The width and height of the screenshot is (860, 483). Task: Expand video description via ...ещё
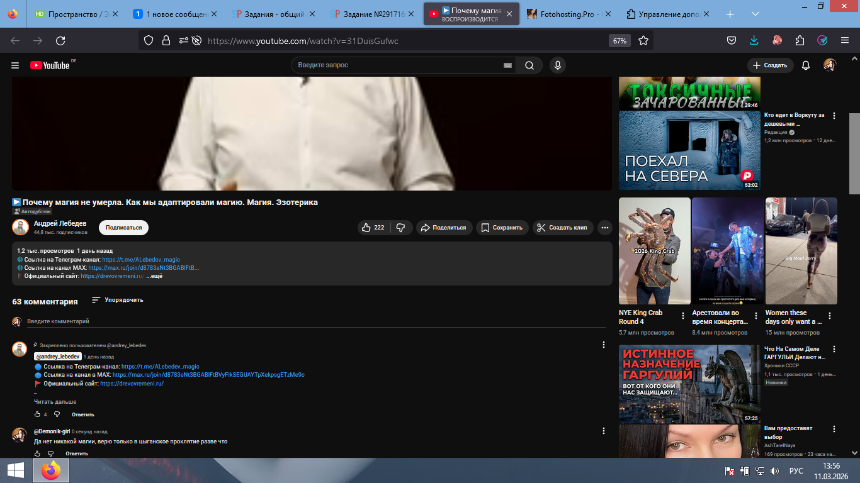[x=155, y=276]
